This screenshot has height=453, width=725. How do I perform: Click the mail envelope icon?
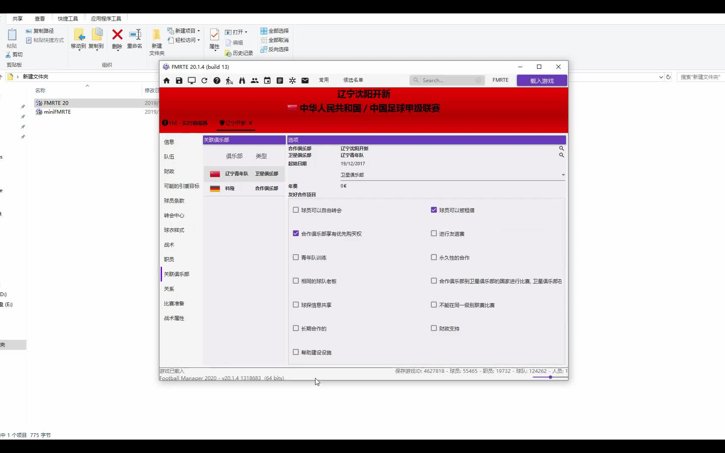point(305,81)
